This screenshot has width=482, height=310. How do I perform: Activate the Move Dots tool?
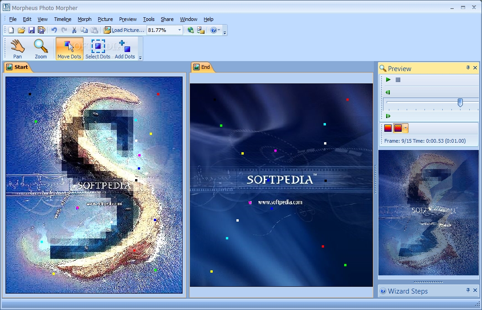point(69,49)
